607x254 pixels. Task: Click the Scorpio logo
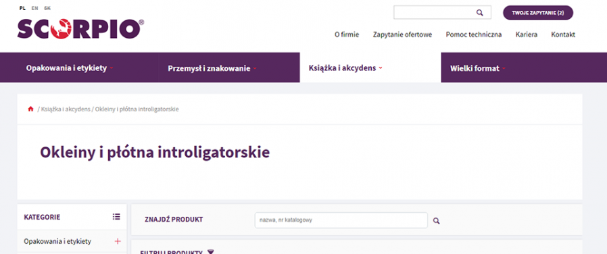click(80, 29)
